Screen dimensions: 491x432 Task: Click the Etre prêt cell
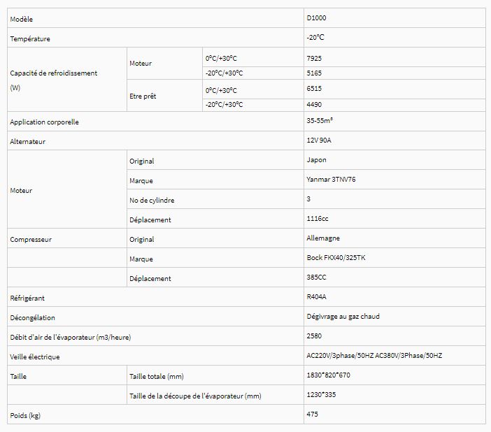coord(143,96)
